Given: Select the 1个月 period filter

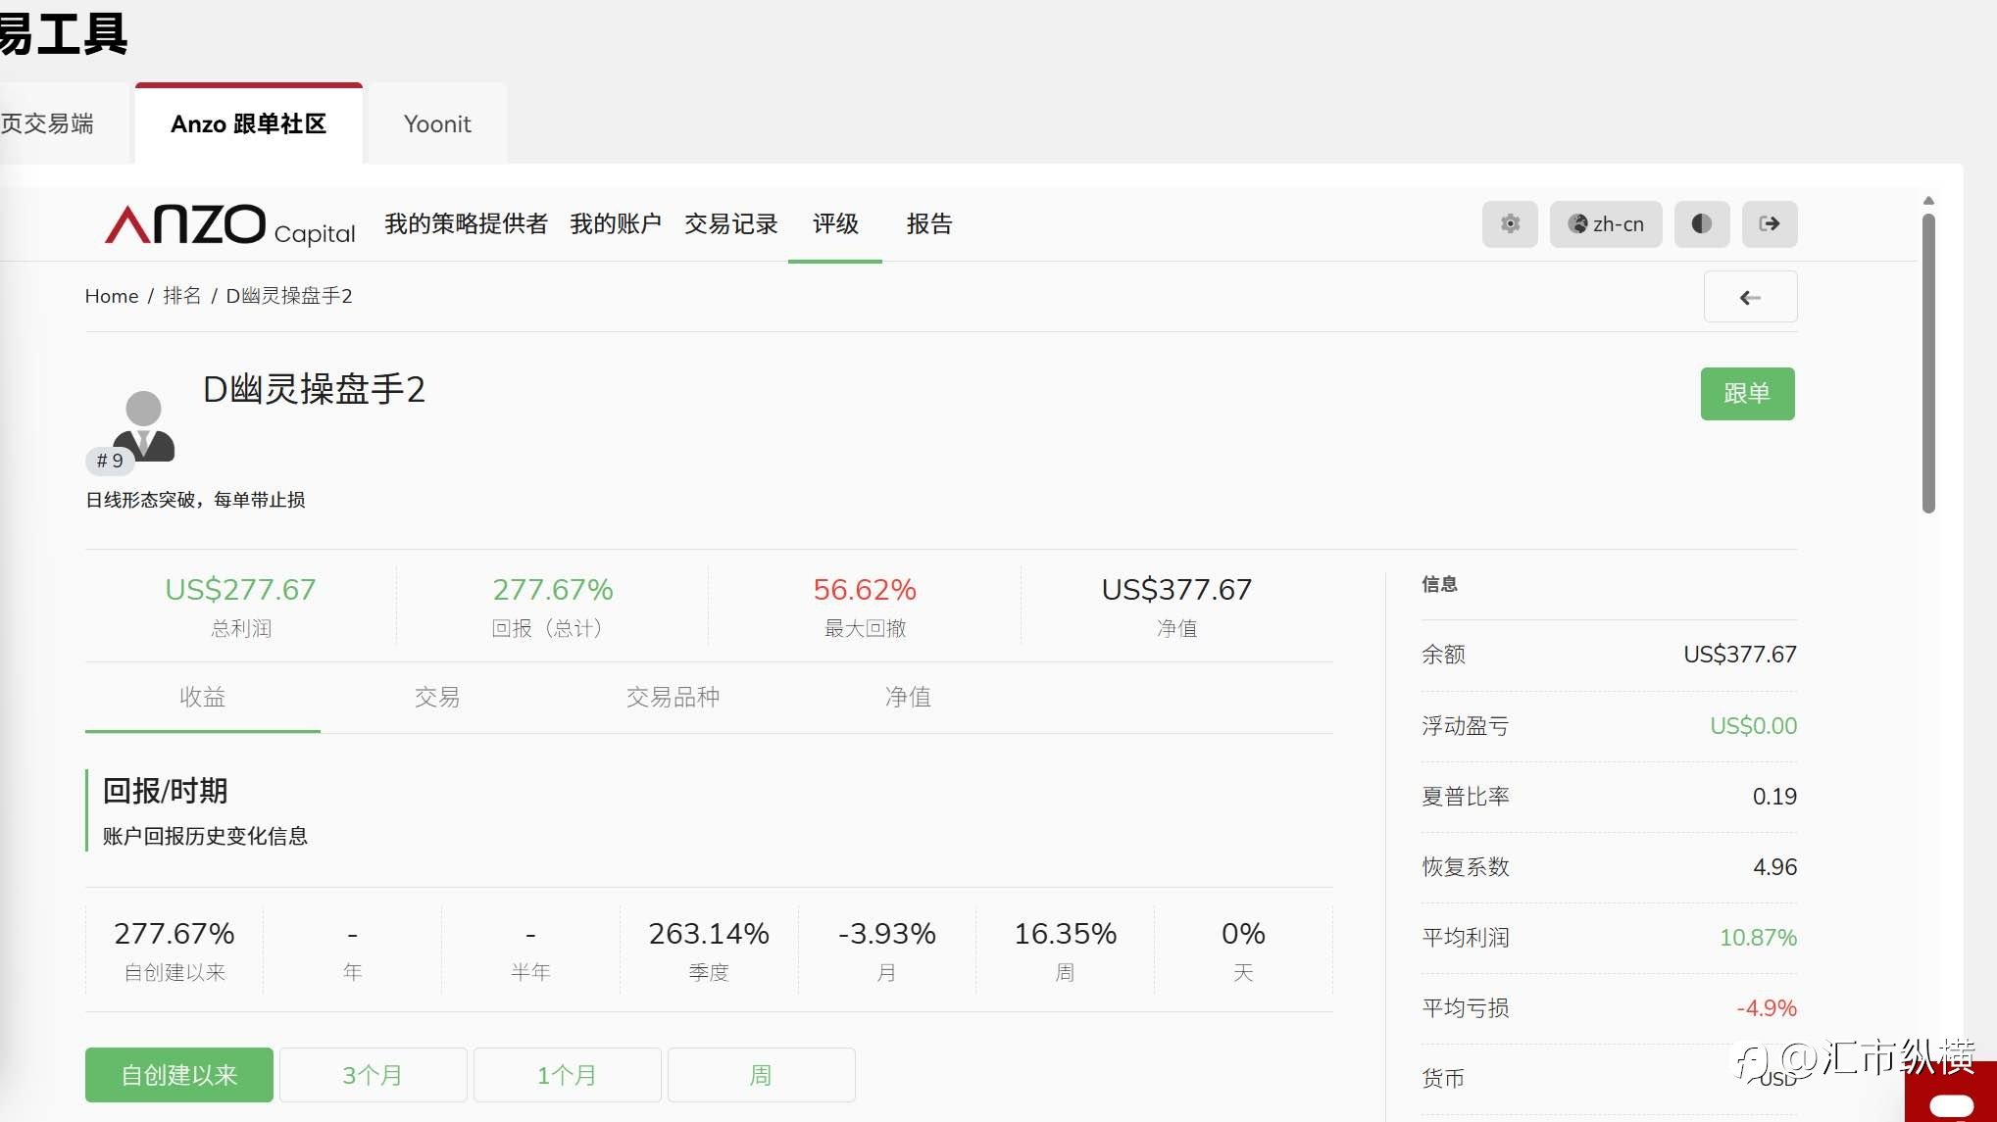Looking at the screenshot, I should [x=567, y=1075].
